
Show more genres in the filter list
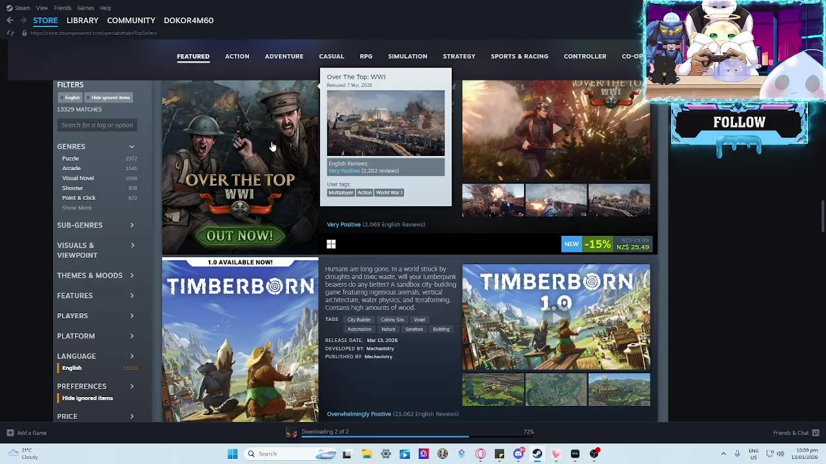tap(77, 208)
